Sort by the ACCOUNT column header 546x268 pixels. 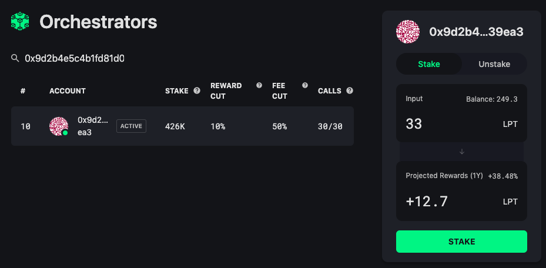tap(68, 91)
